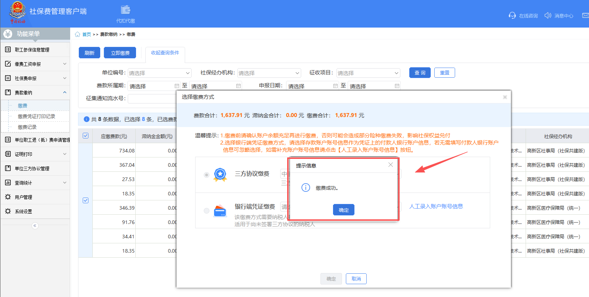The image size is (589, 297).
Task: Open 系统设置 gear icon in sidebar
Action: [x=8, y=211]
